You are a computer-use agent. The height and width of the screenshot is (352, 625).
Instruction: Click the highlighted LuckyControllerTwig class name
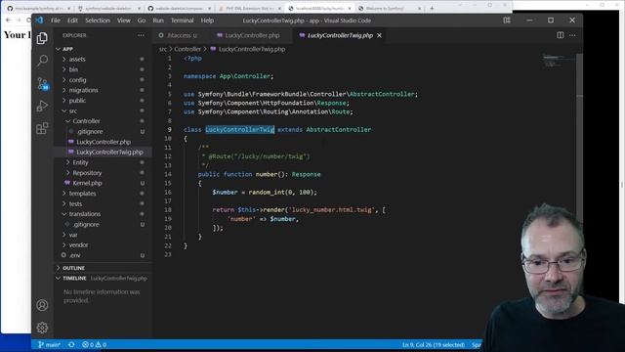click(239, 130)
